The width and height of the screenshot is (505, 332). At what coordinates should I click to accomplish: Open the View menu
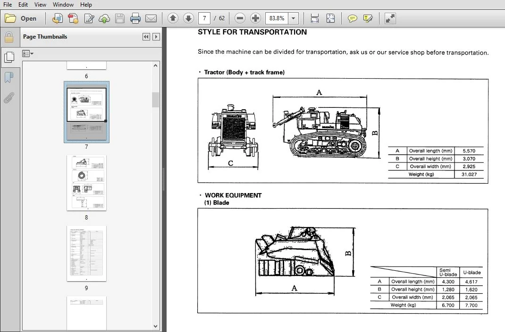click(40, 5)
